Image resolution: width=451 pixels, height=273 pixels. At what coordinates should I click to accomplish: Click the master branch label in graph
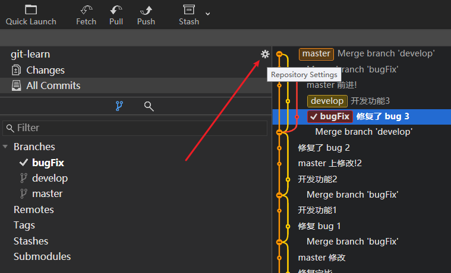[x=316, y=53]
